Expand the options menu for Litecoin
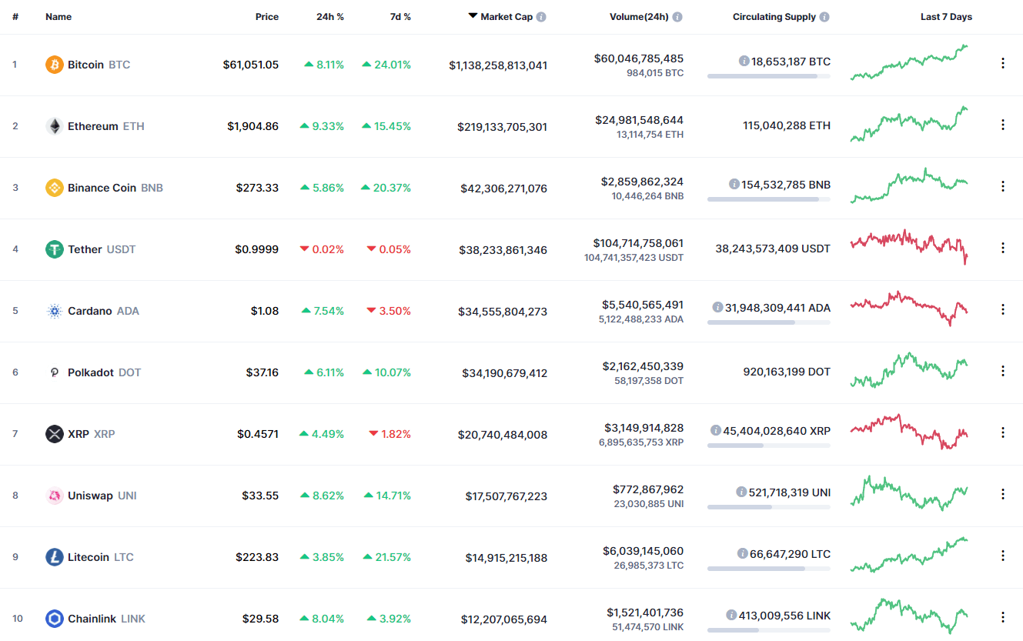The width and height of the screenshot is (1023, 641). [1002, 556]
